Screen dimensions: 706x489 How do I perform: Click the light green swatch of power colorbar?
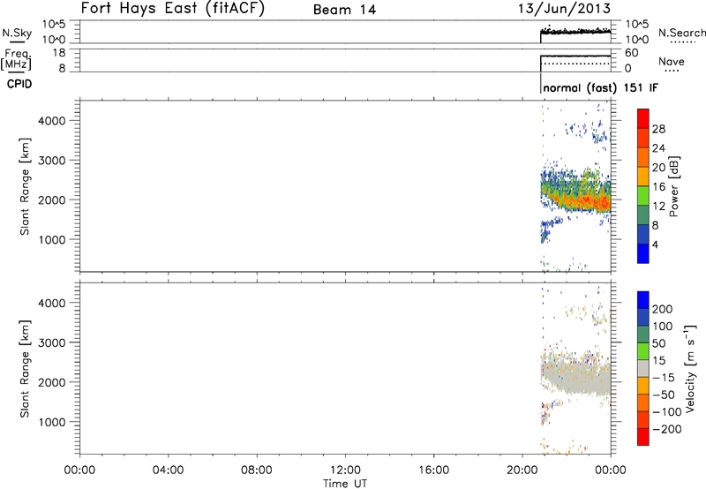[x=643, y=195]
